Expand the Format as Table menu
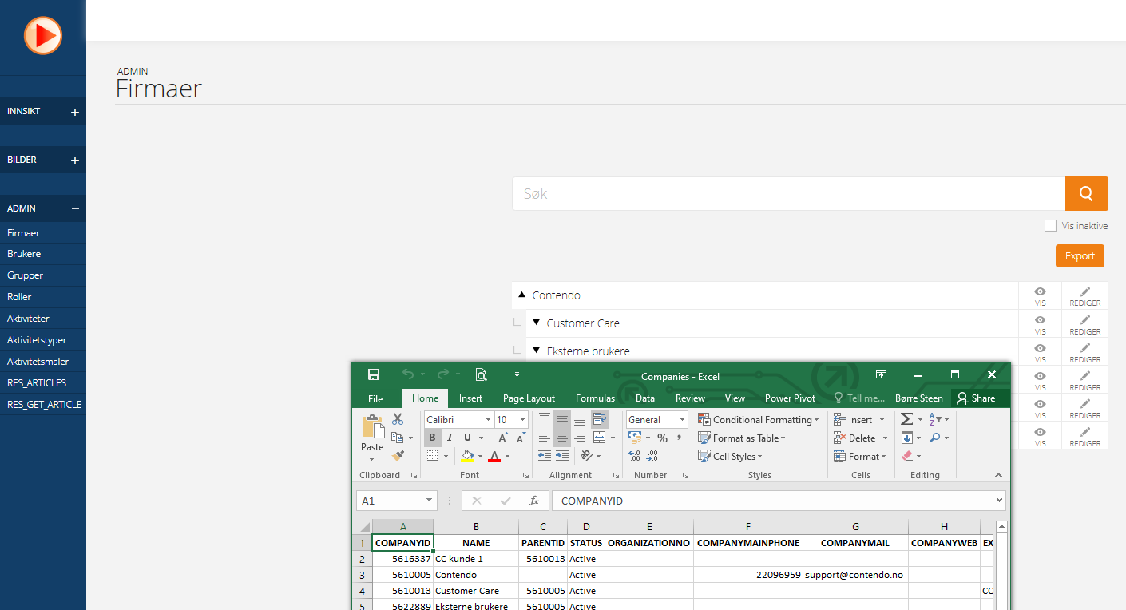The image size is (1126, 610). pos(742,438)
